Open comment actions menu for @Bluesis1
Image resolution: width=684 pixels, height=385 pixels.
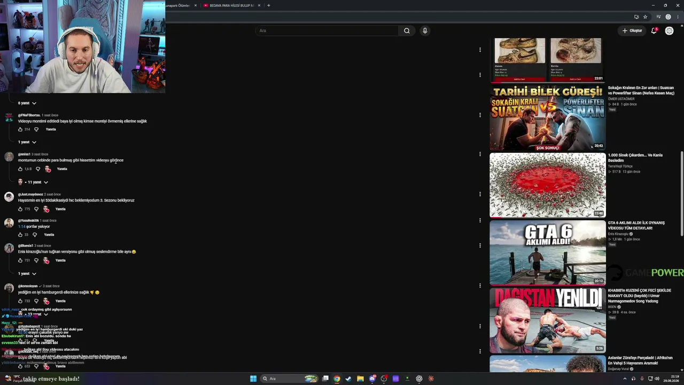[x=480, y=246]
